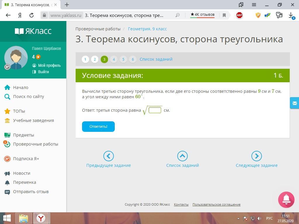Image resolution: width=299 pixels, height=224 pixels.
Task: Go to task number 4
Action: (x=114, y=60)
